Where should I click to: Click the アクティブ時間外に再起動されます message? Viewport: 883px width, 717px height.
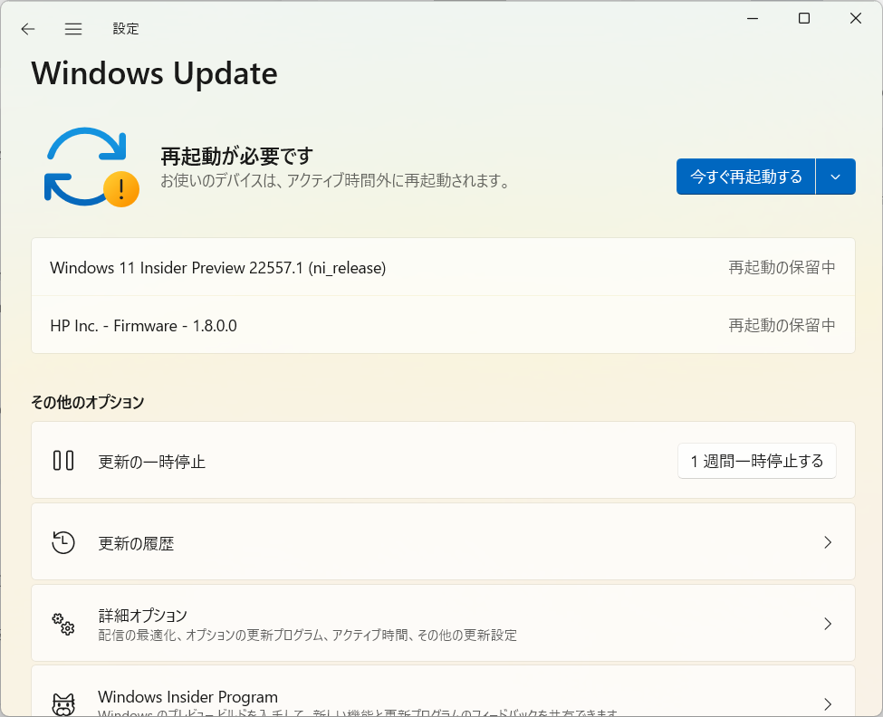[x=335, y=181]
